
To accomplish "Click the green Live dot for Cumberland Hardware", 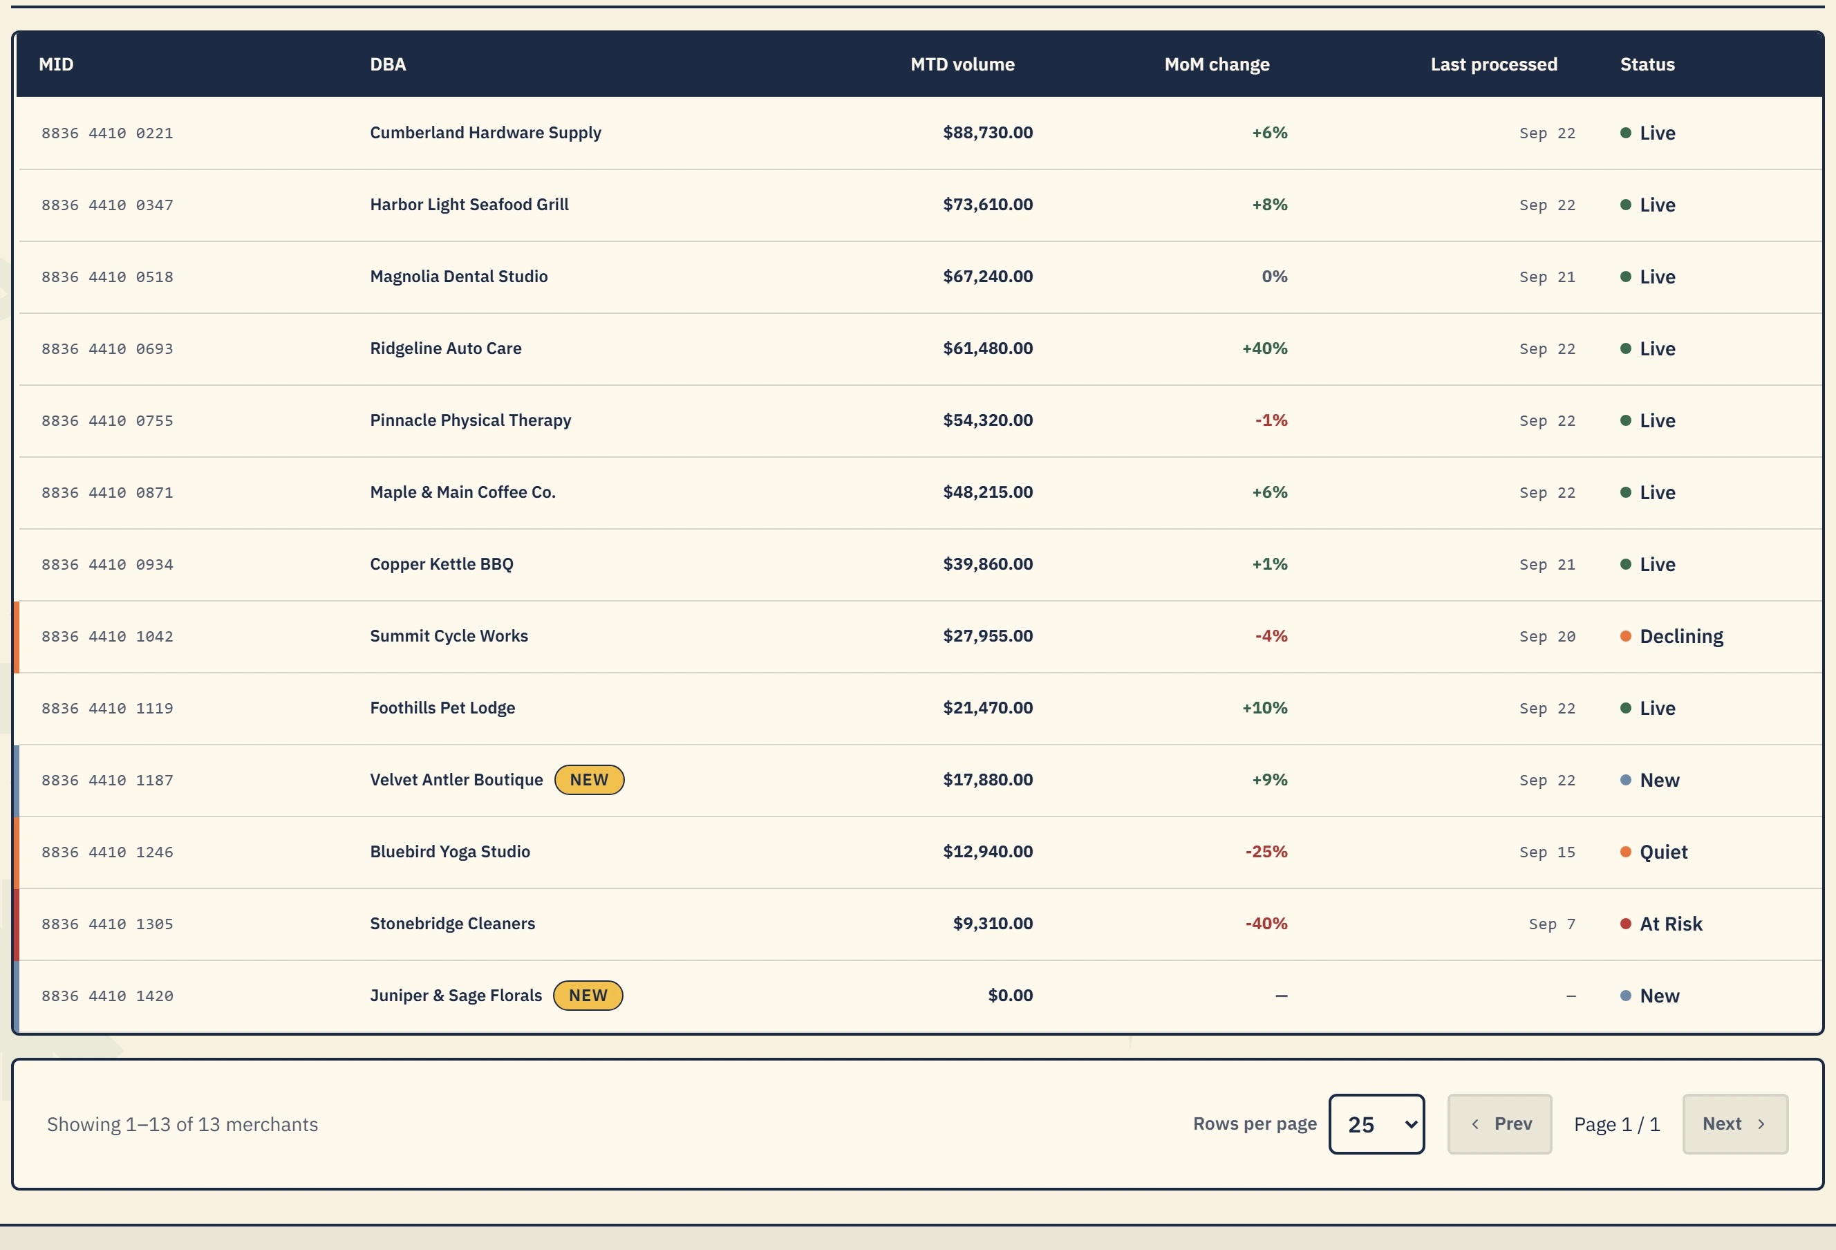I will [1626, 133].
